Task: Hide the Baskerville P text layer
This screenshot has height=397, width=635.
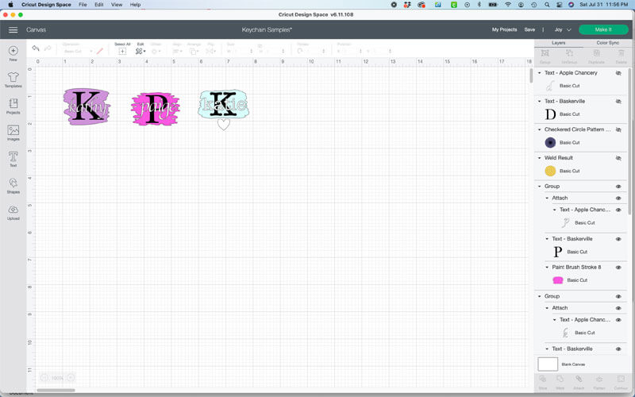Action: tap(618, 240)
